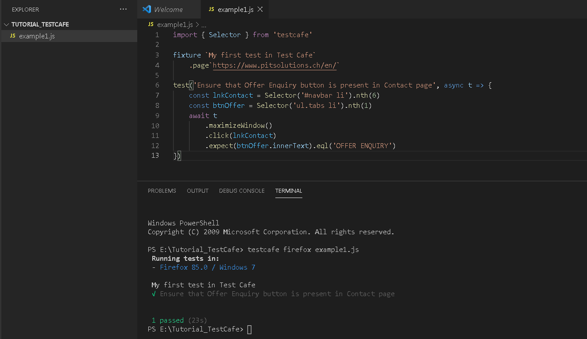Select the TERMINAL panel tab
This screenshot has height=339, width=587.
click(x=289, y=191)
